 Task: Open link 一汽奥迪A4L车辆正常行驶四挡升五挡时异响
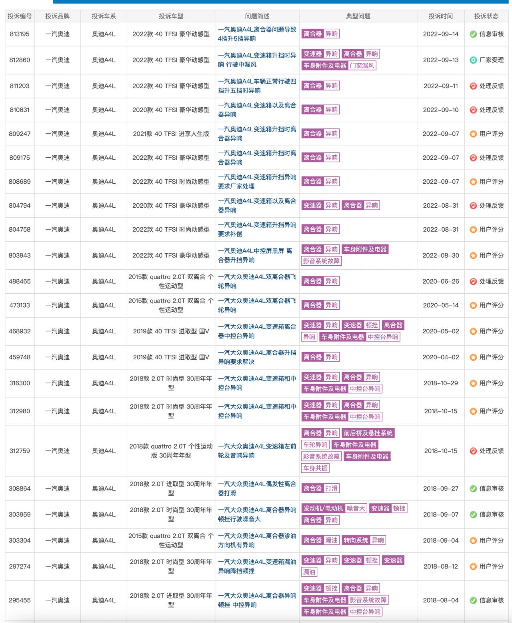(x=257, y=86)
